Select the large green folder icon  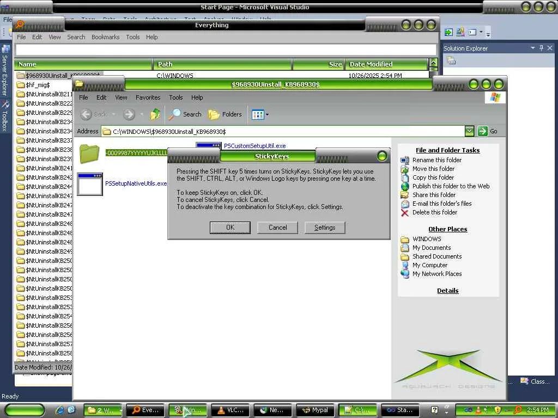tap(89, 153)
